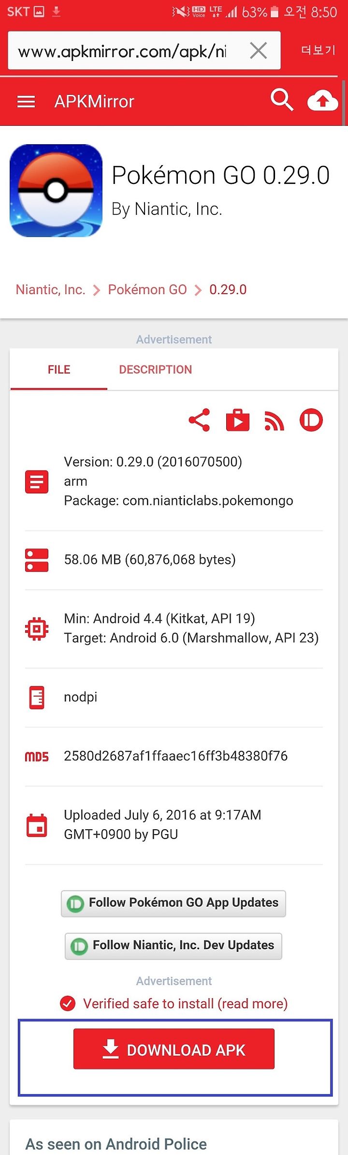Tap the Uploaded July 6, 2016 text
Image resolution: width=348 pixels, height=1155 pixels.
(162, 824)
